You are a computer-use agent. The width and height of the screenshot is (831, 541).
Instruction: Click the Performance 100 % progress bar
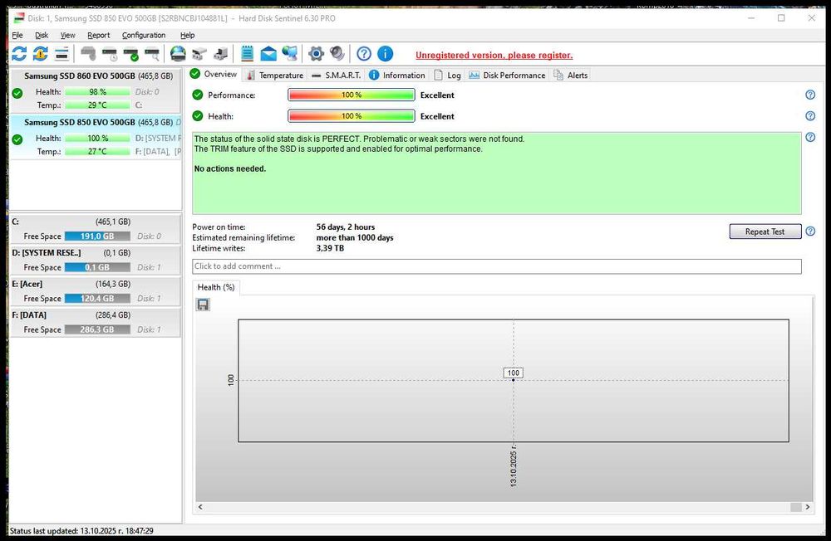[352, 95]
